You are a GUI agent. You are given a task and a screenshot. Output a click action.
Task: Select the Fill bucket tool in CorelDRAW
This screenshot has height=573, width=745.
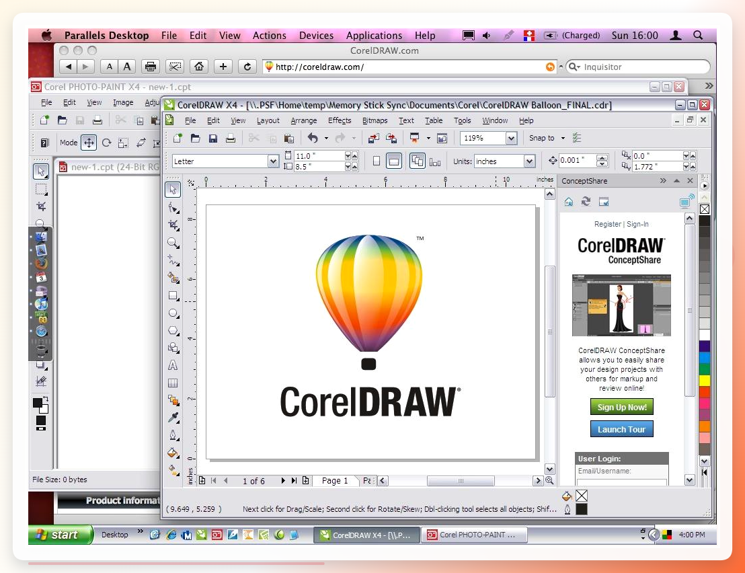[x=173, y=453]
